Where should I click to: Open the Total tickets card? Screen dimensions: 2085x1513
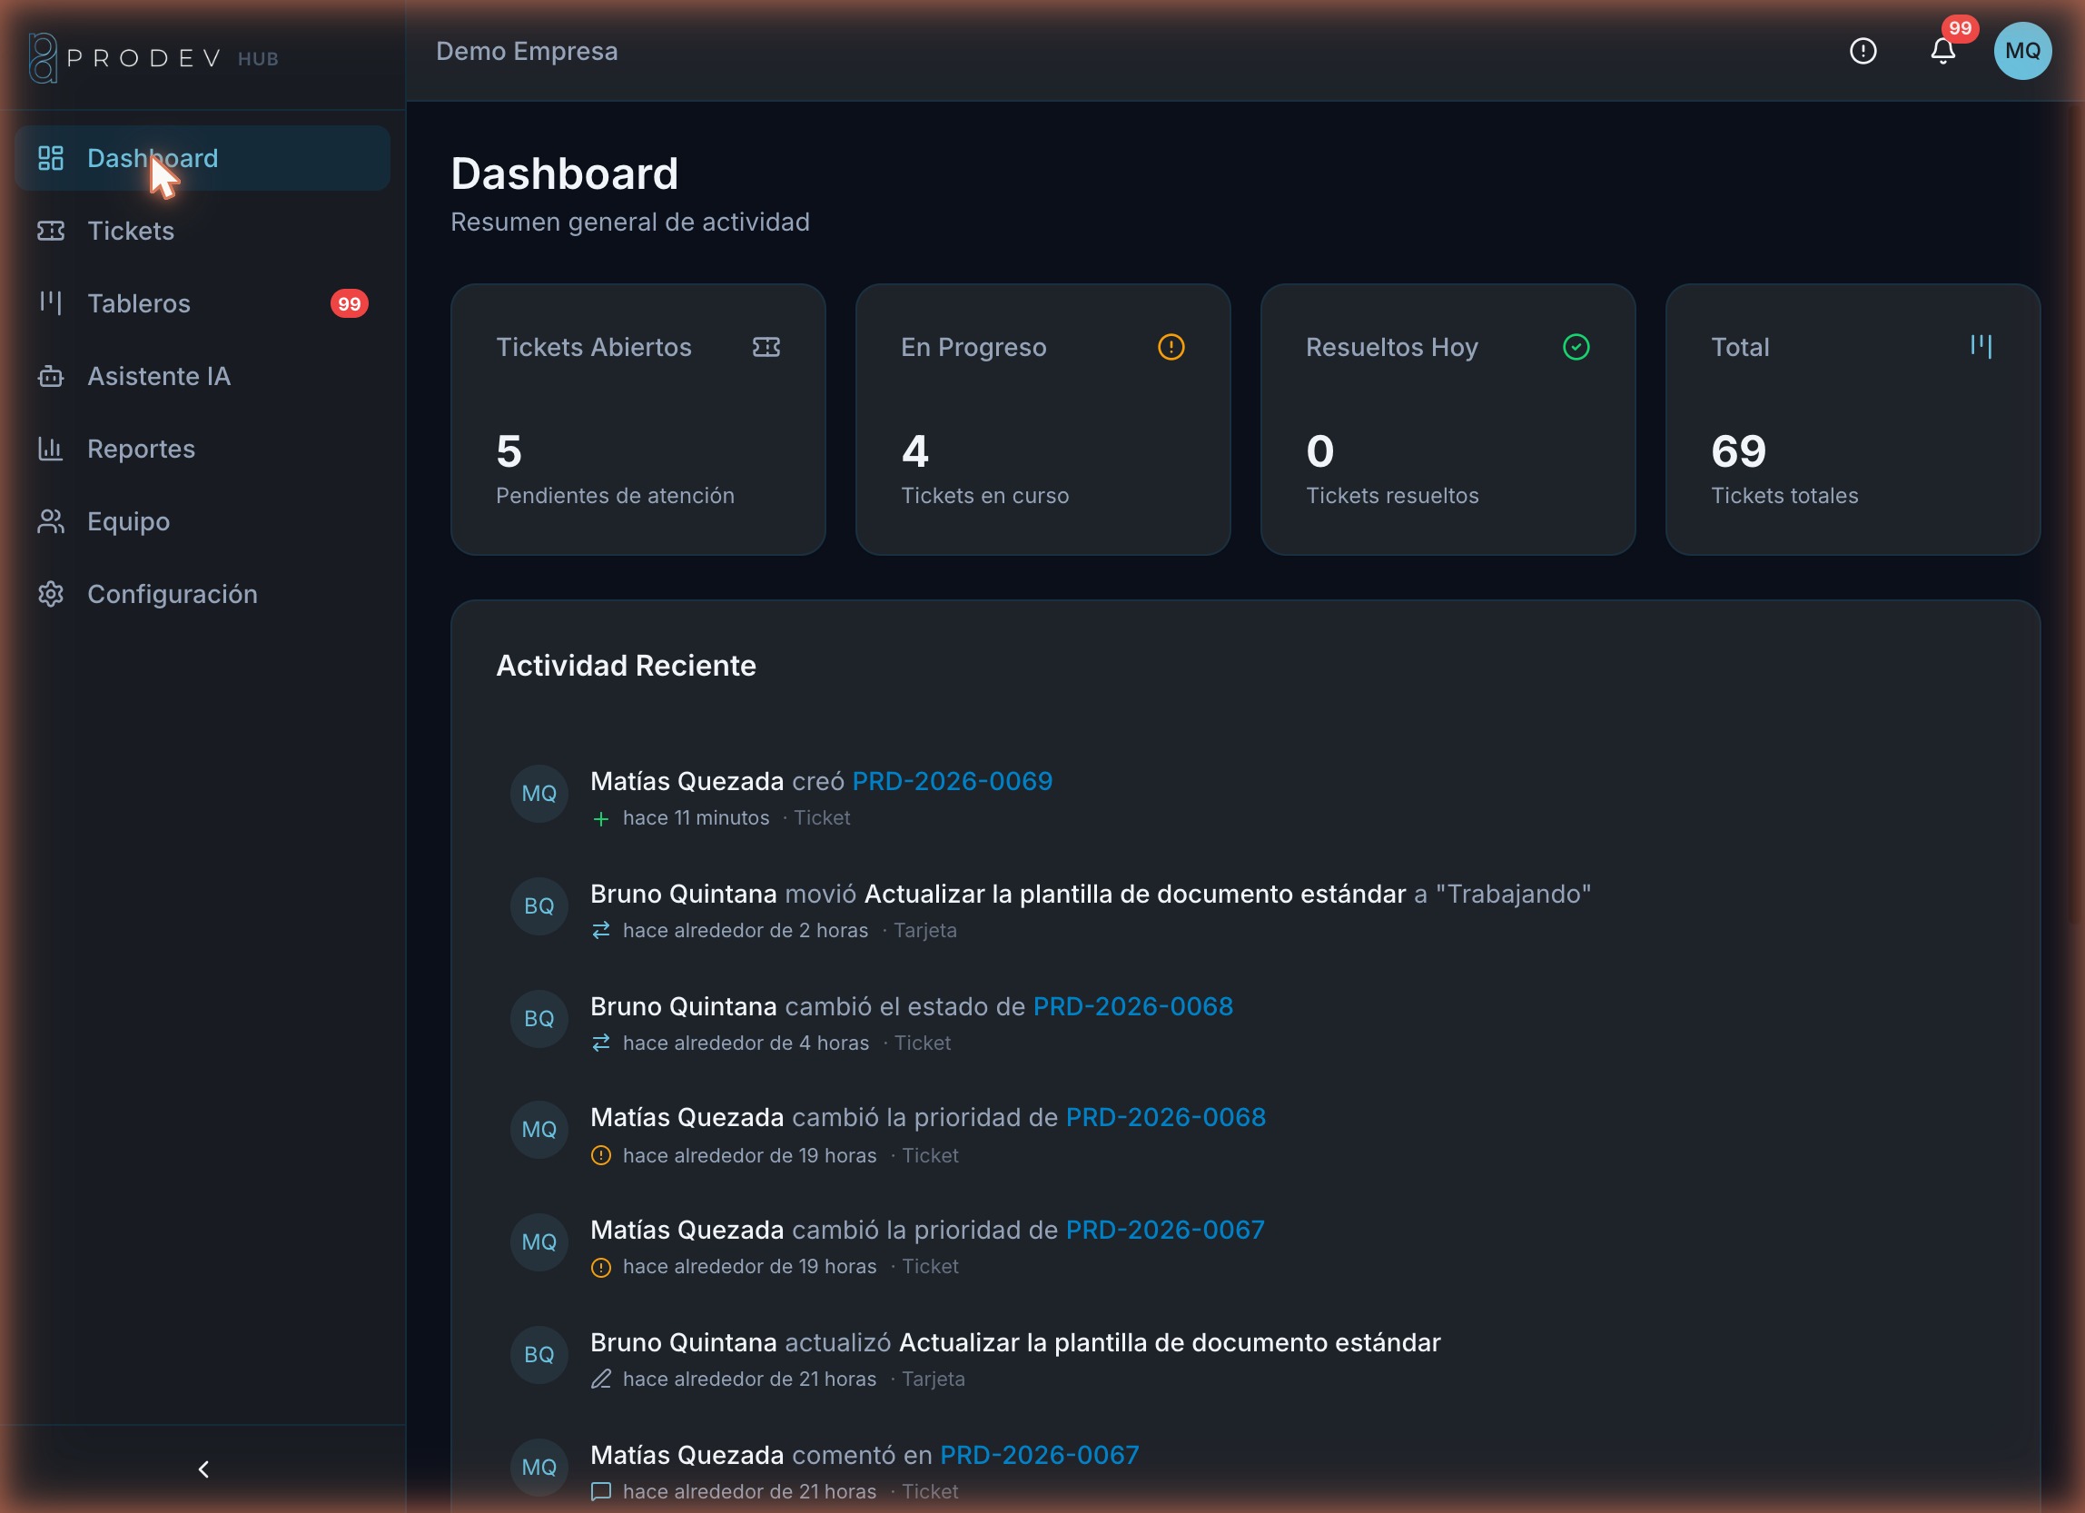point(1853,420)
